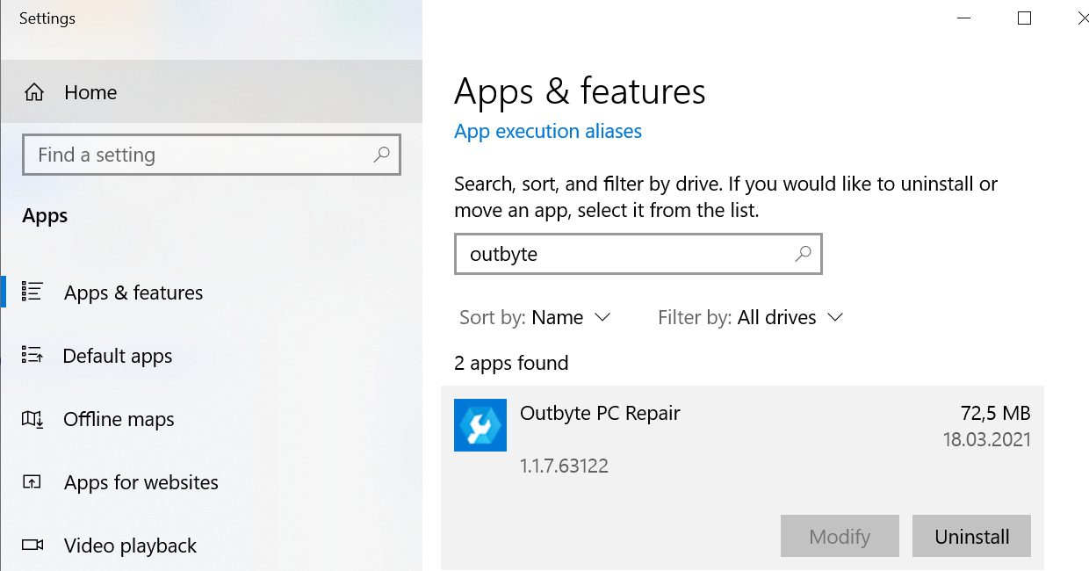Click the Modify button
Image resolution: width=1089 pixels, height=571 pixels.
coord(840,536)
